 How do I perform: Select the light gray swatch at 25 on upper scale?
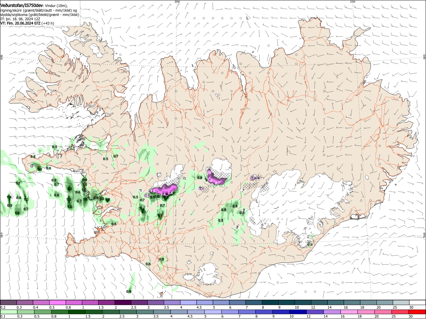401,303
